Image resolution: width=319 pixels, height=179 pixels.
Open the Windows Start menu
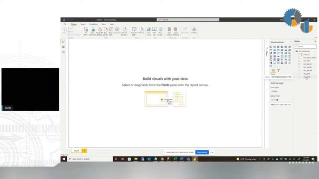pos(64,159)
